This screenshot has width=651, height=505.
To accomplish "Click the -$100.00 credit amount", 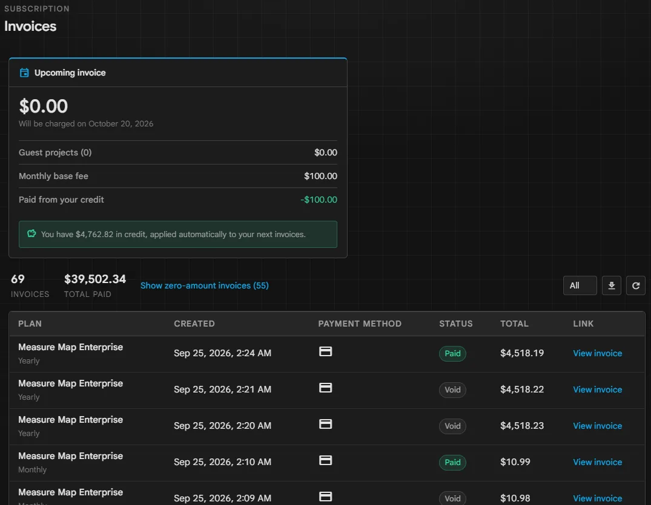I will pos(319,200).
